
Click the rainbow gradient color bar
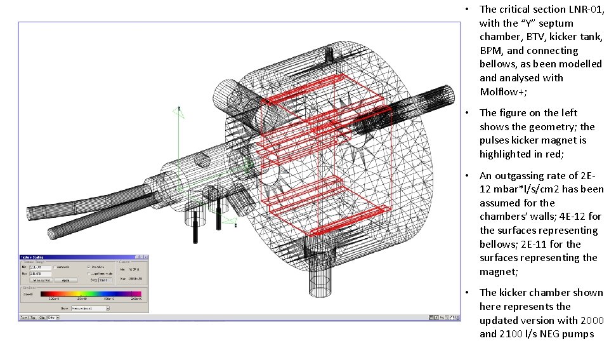pos(91,293)
